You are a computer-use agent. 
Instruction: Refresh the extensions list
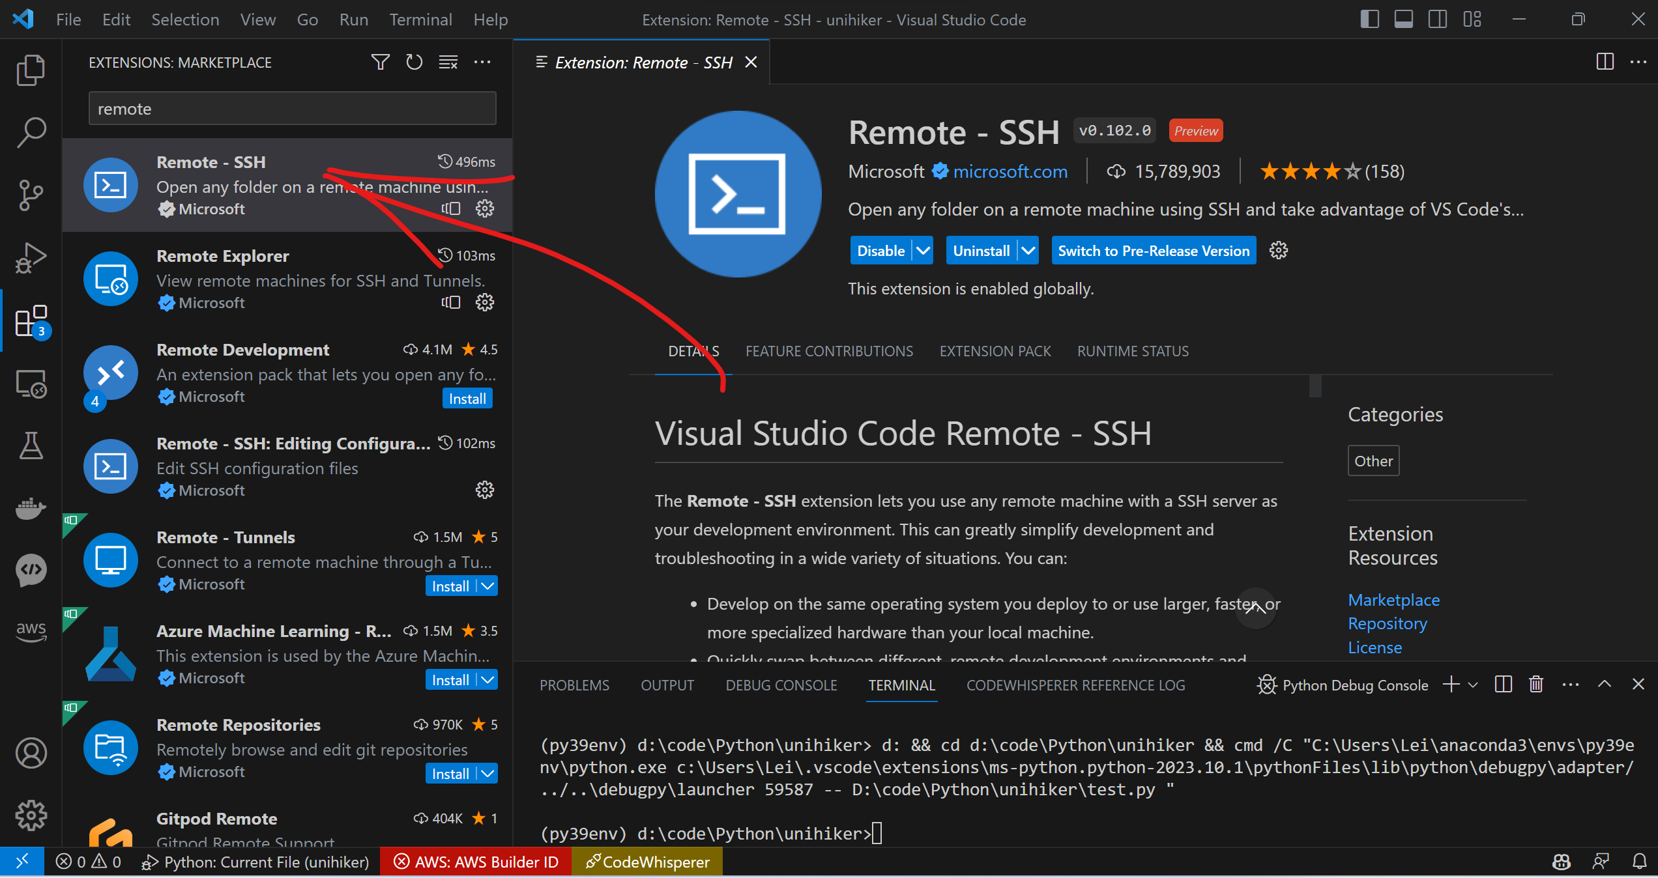click(415, 62)
